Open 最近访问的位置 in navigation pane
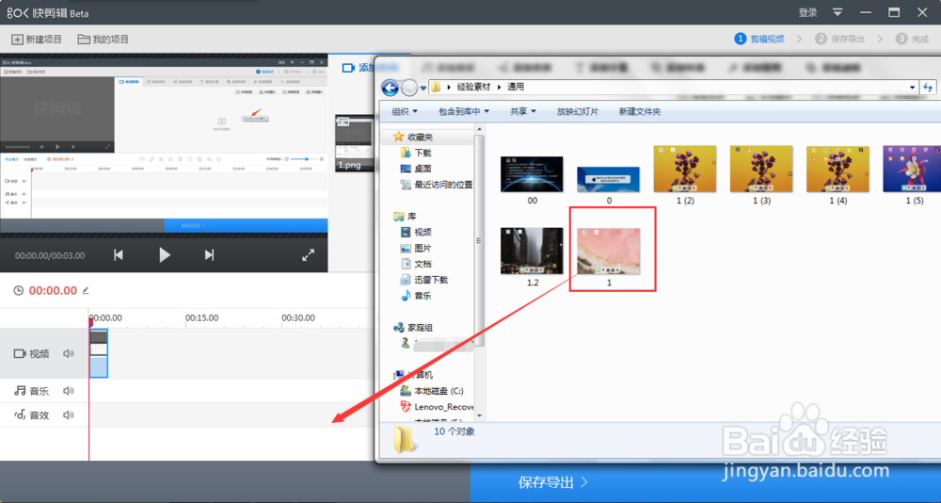Image resolution: width=941 pixels, height=503 pixels. (437, 186)
